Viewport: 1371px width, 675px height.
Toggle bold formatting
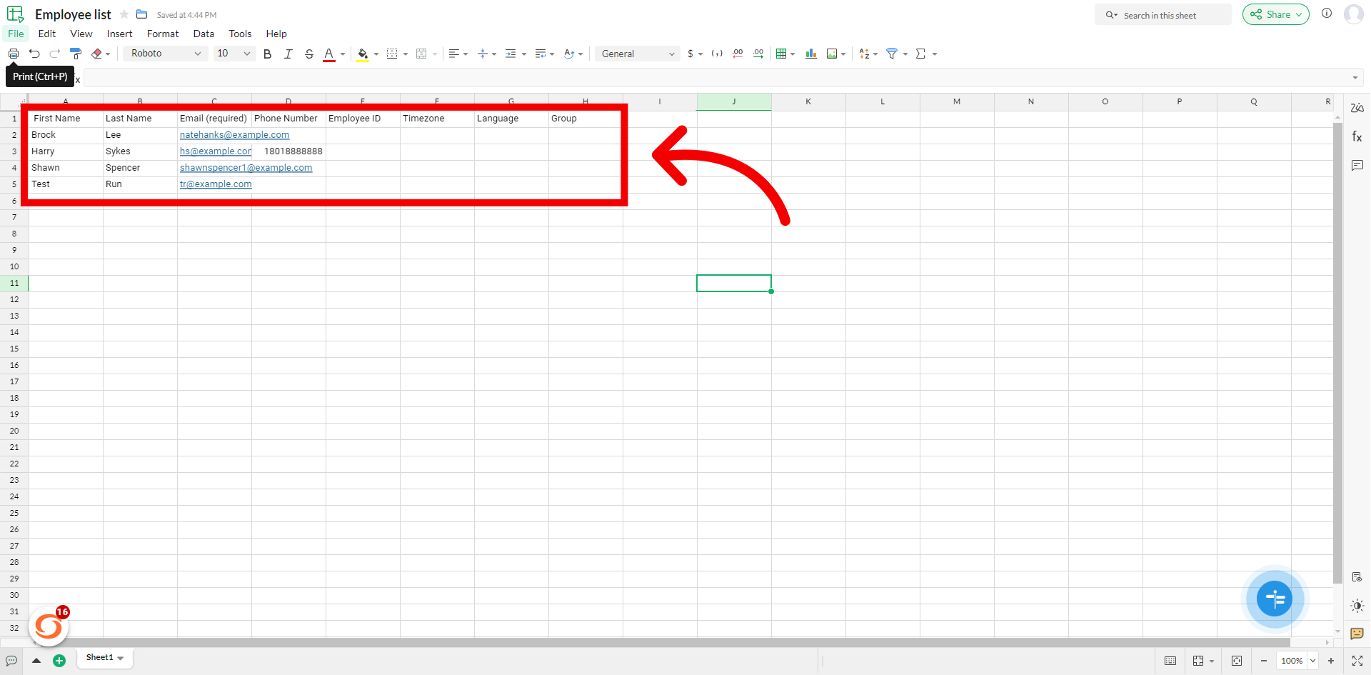pos(268,54)
